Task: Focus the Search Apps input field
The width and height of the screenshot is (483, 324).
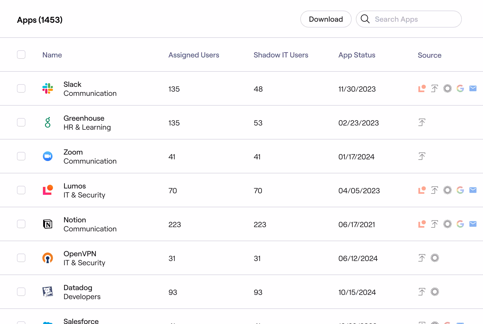Action: (x=409, y=19)
